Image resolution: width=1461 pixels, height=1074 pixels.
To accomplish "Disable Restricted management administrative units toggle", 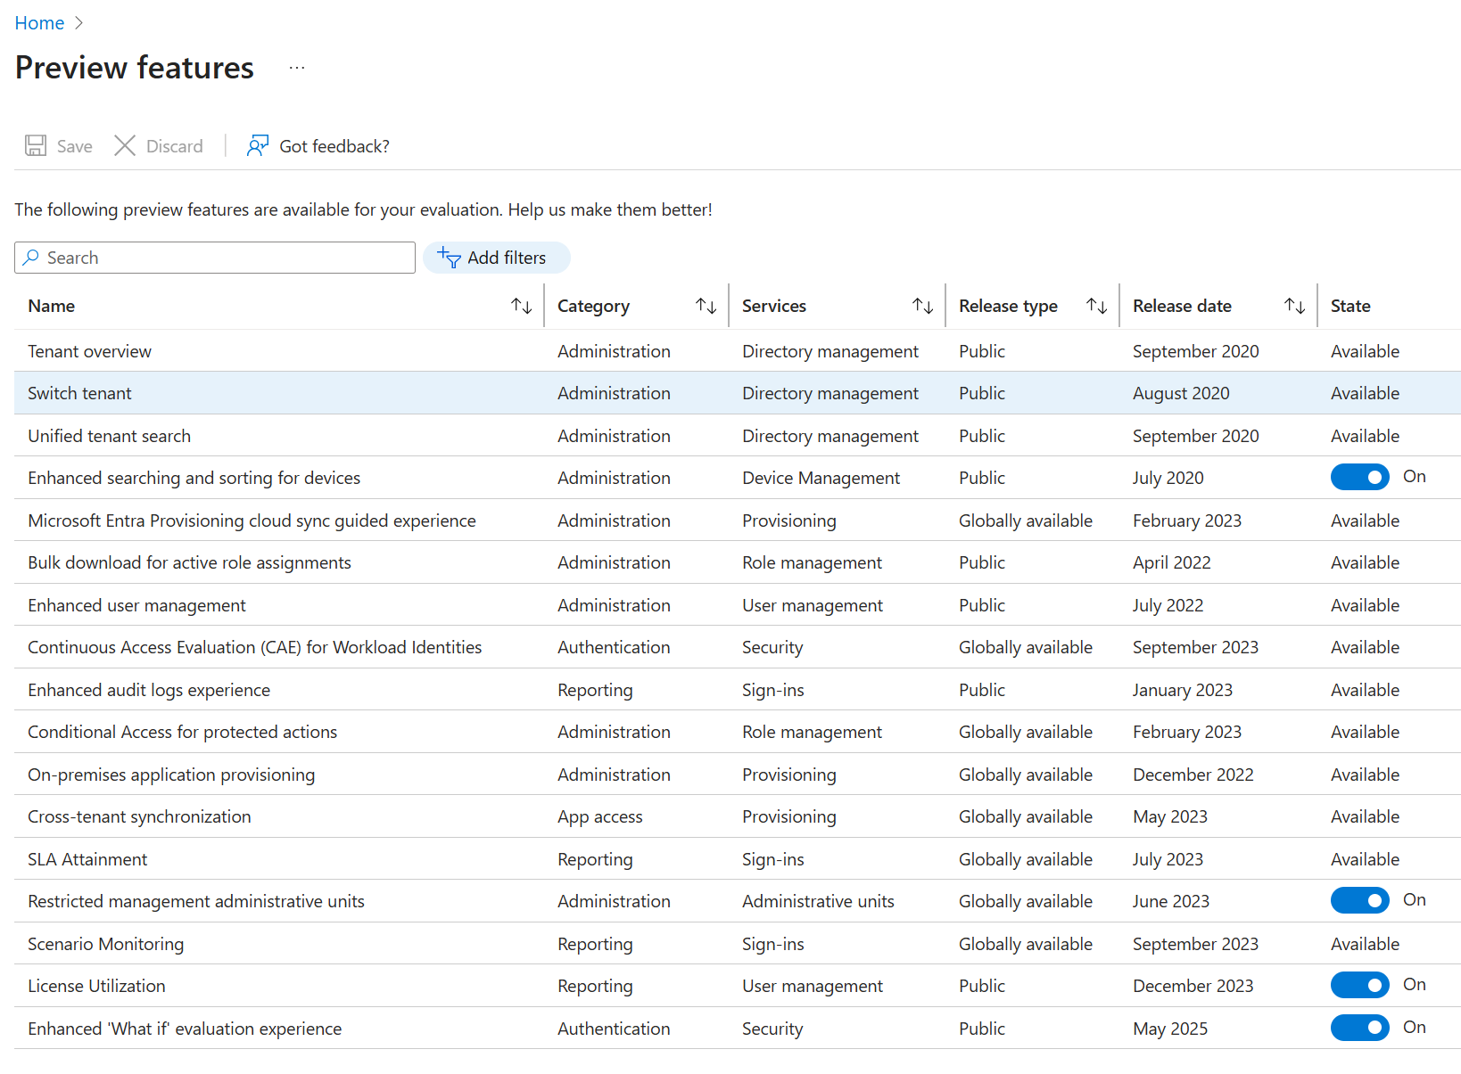I will 1359,901.
